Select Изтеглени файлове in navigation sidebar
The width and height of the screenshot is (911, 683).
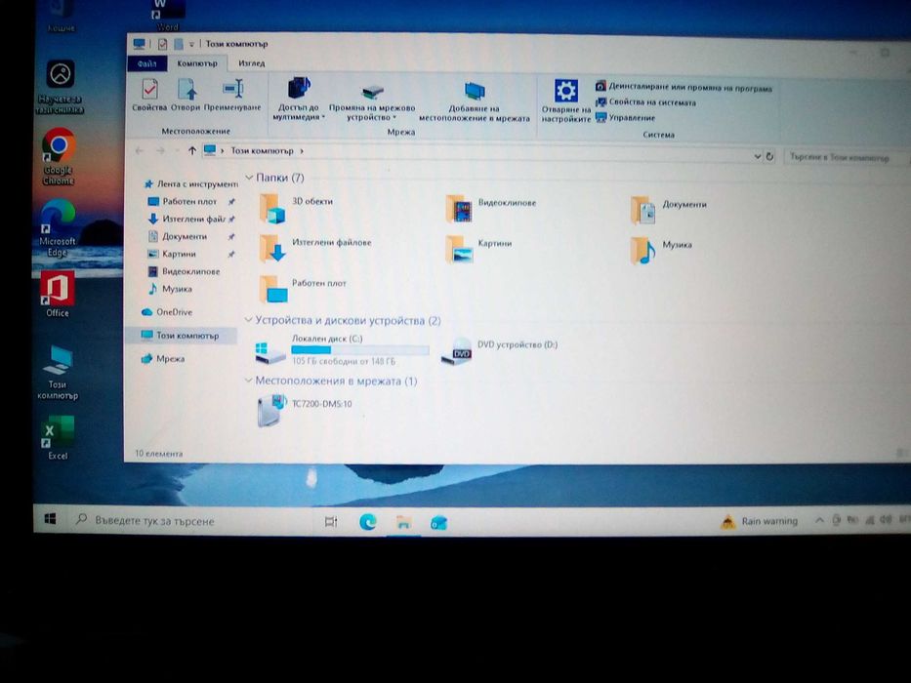(x=189, y=219)
